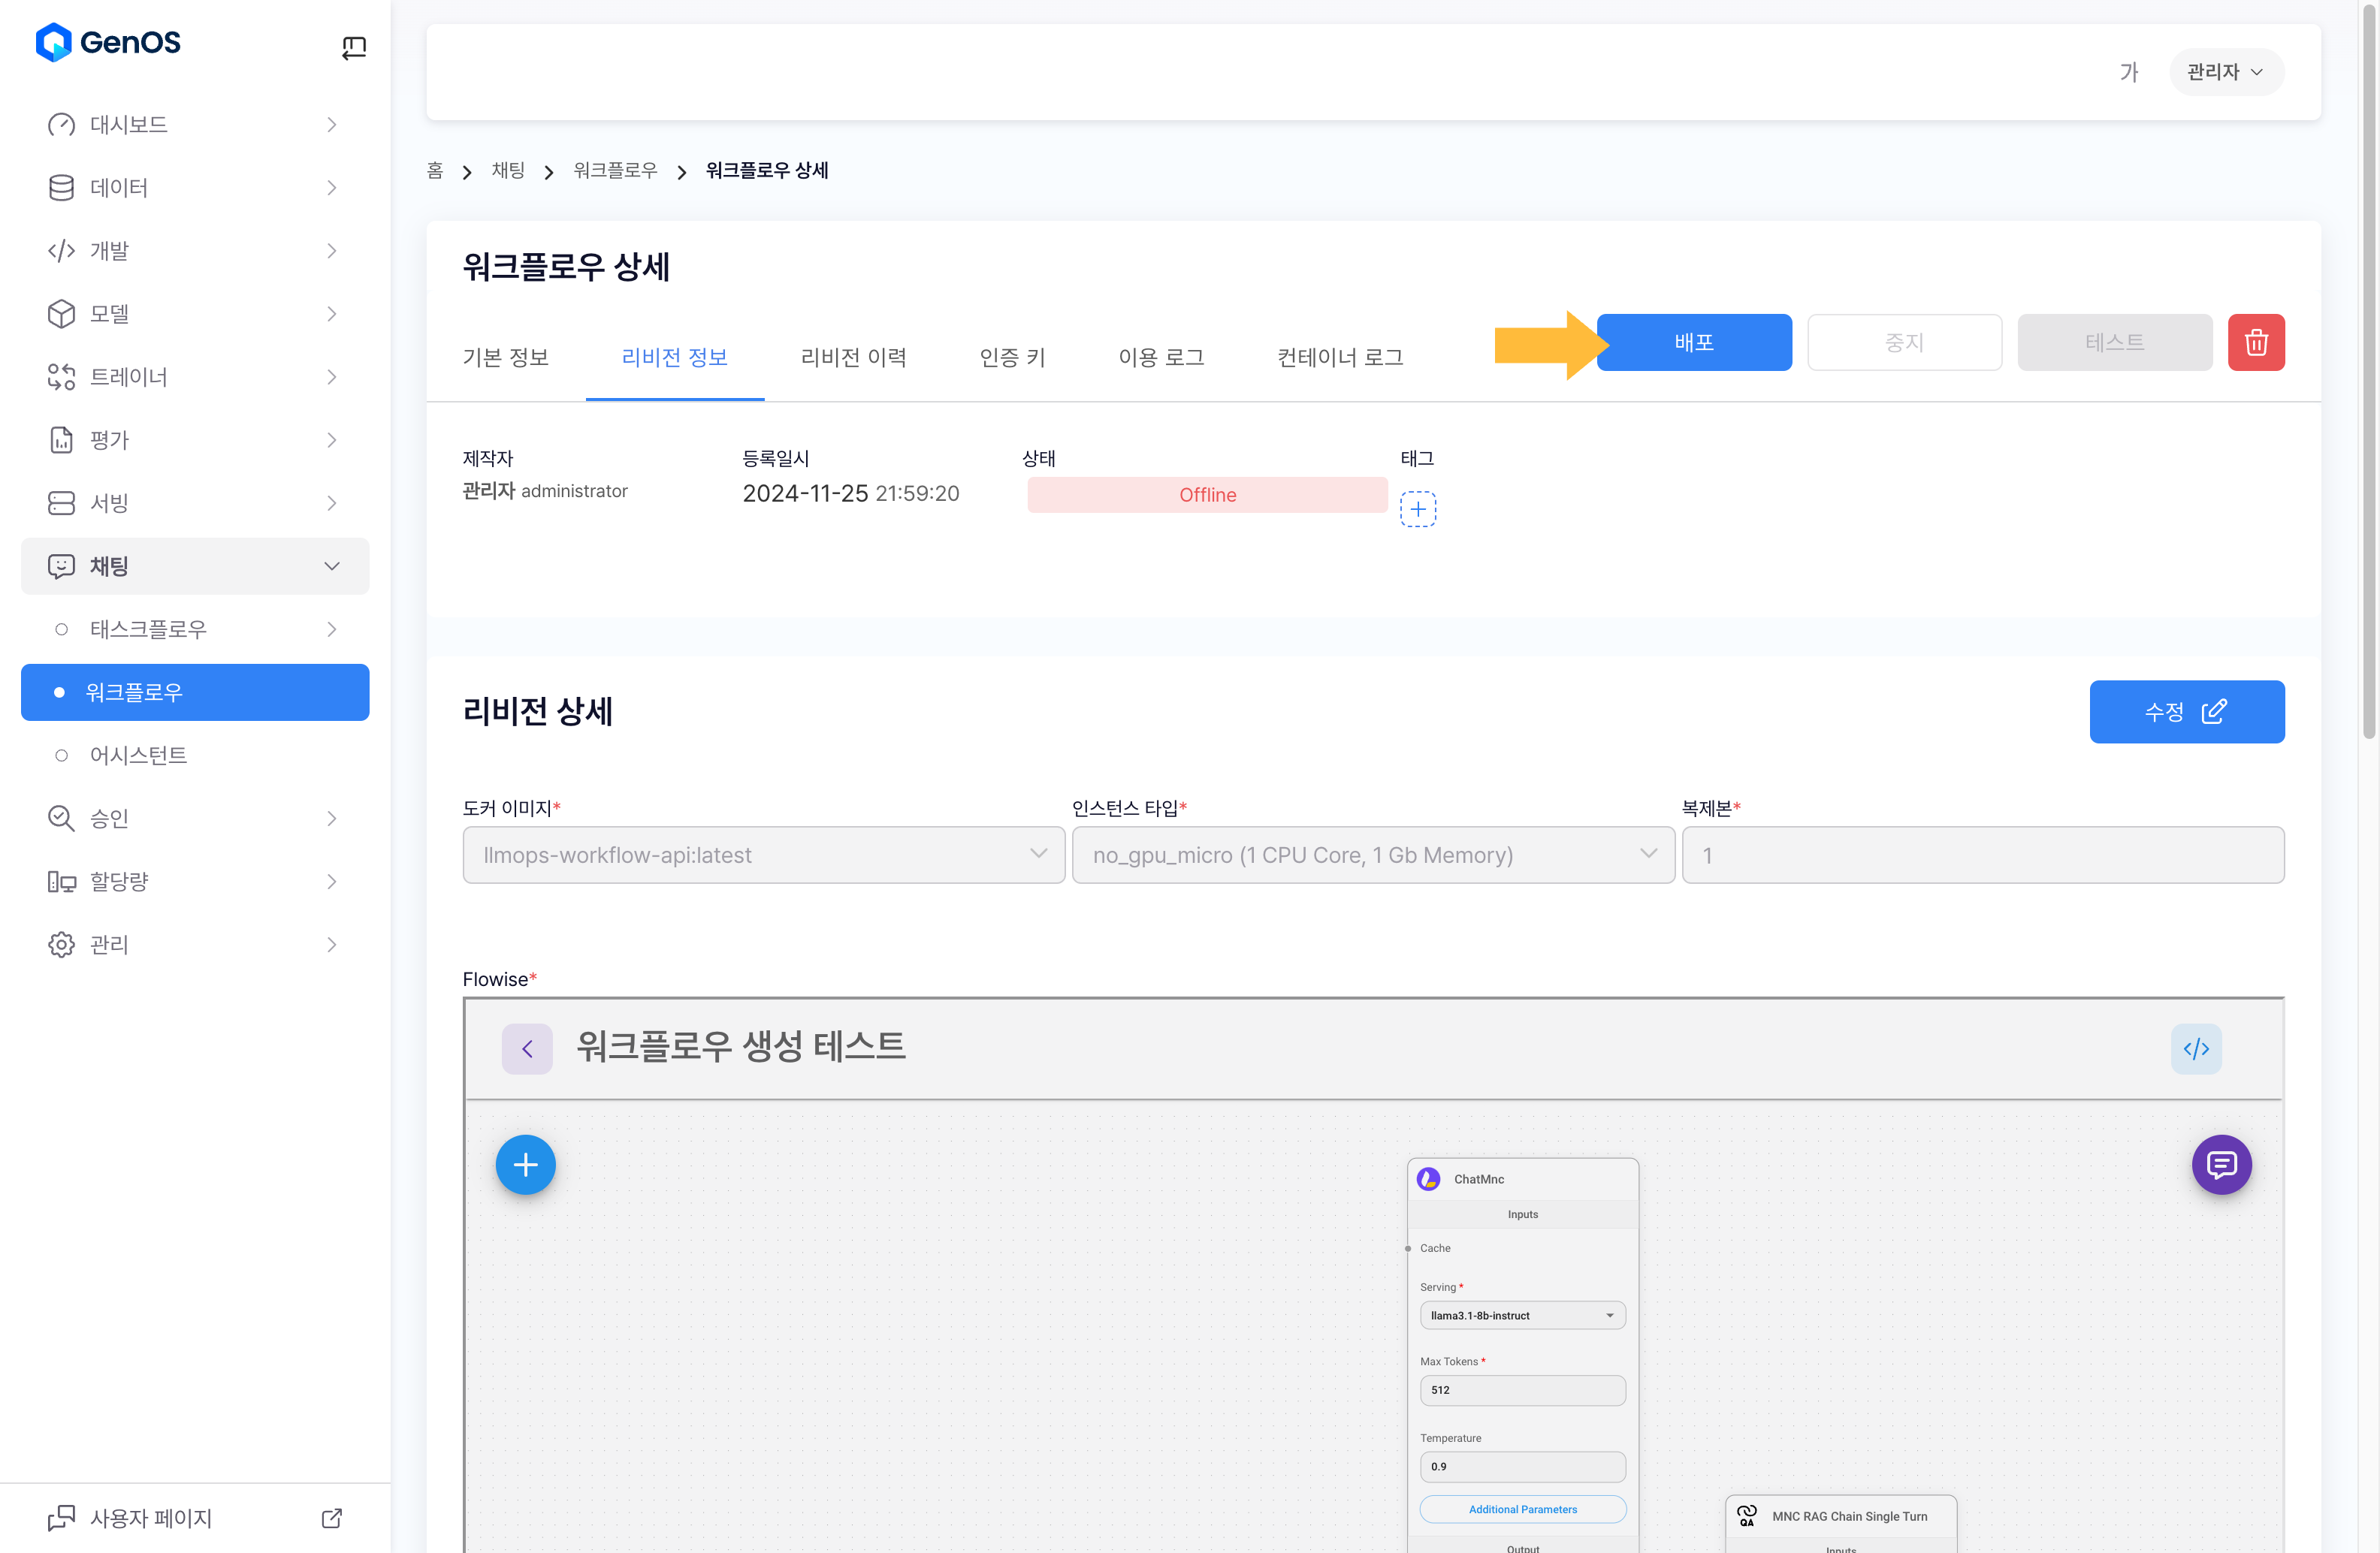
Task: Click the sidebar collapse icon near GenOS logo
Action: 354,47
